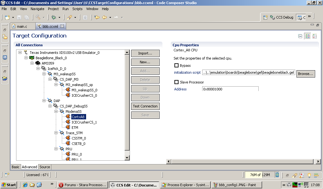Select the CSETB_0 tree node

(x=78, y=144)
